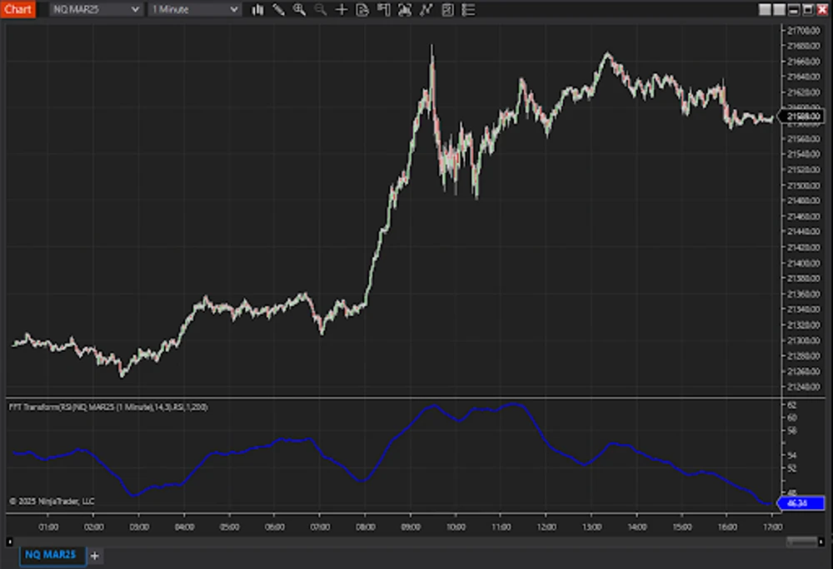Maximize the chart window

tap(807, 9)
